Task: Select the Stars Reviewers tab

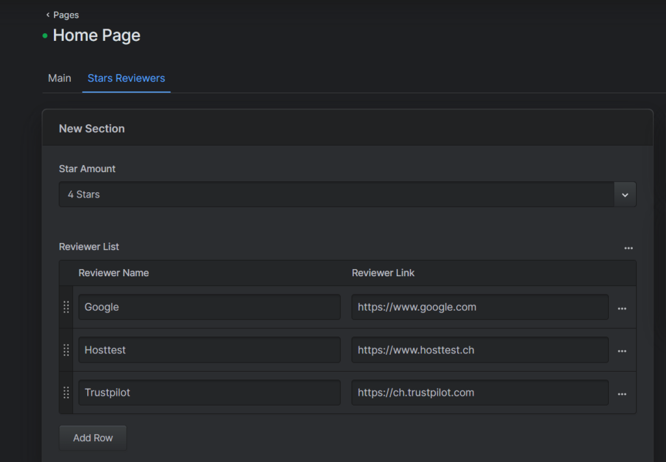Action: click(x=126, y=78)
